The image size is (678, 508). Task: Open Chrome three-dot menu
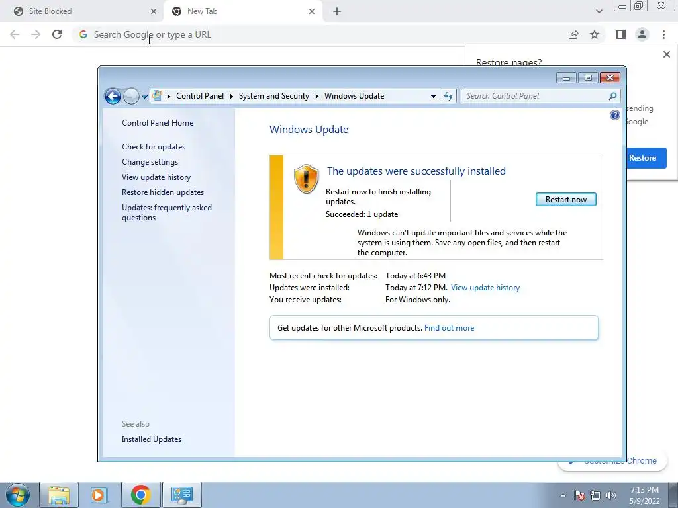pos(663,34)
